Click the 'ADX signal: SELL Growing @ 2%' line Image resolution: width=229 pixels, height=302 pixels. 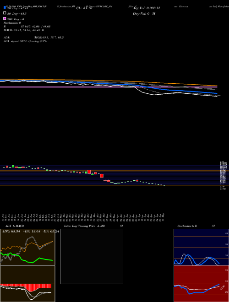tap(25, 41)
